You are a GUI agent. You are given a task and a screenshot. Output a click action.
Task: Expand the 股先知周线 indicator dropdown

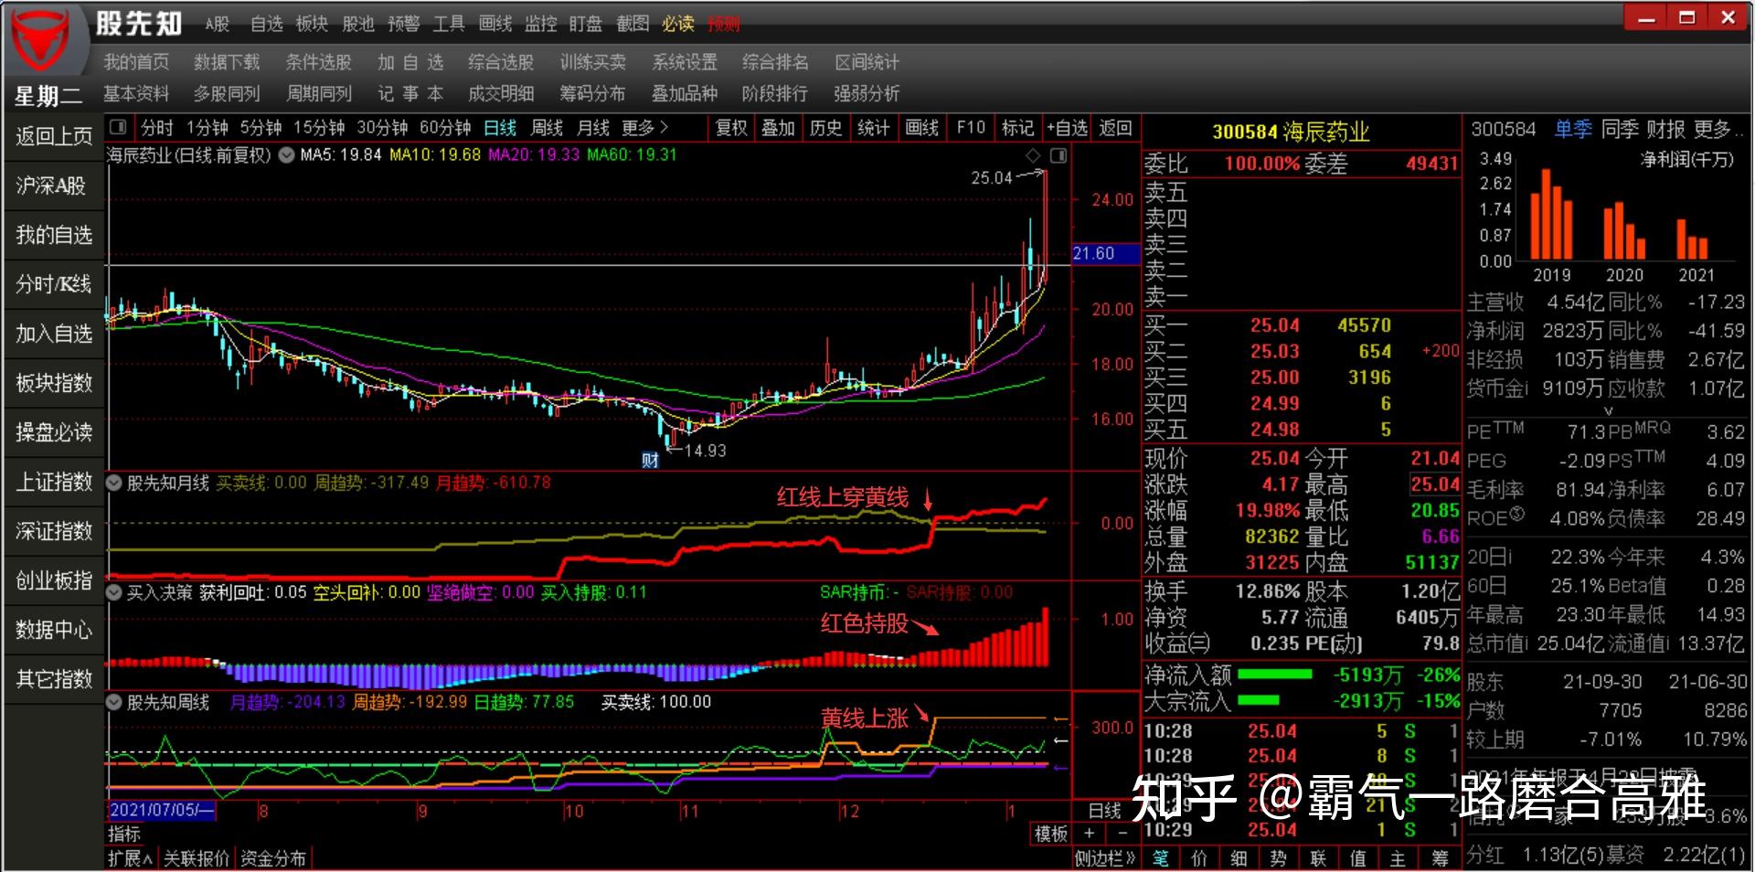click(114, 702)
